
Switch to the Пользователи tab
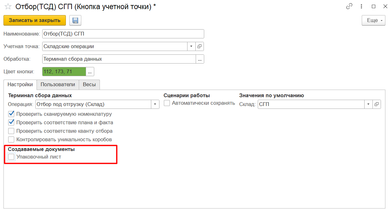click(58, 85)
